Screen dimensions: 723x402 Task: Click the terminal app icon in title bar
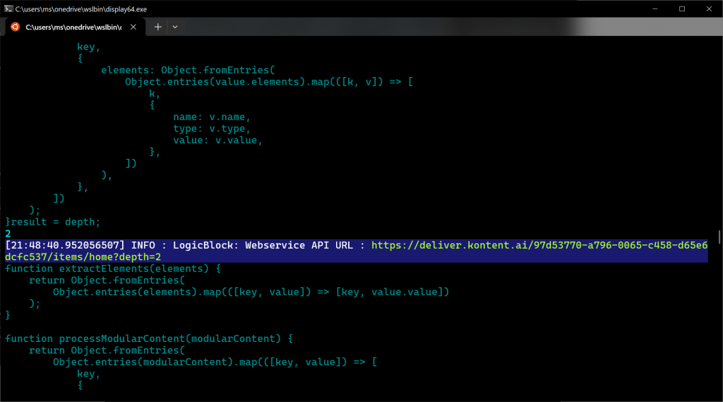(8, 8)
